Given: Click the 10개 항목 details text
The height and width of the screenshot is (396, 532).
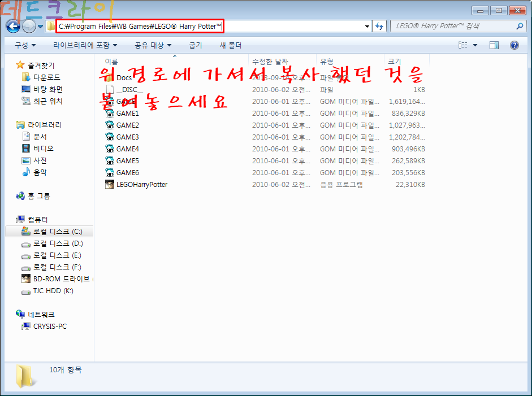Looking at the screenshot, I should pyautogui.click(x=66, y=370).
